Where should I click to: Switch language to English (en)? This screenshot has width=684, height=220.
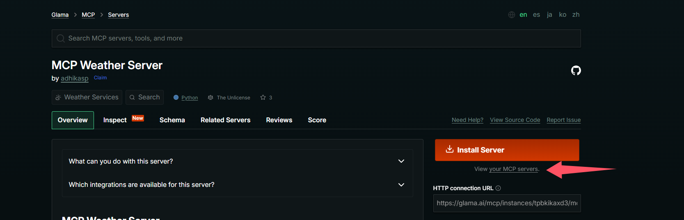pos(523,15)
